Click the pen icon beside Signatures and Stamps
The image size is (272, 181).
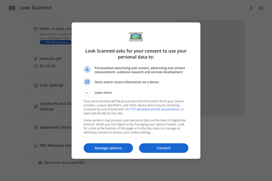pos(36,106)
